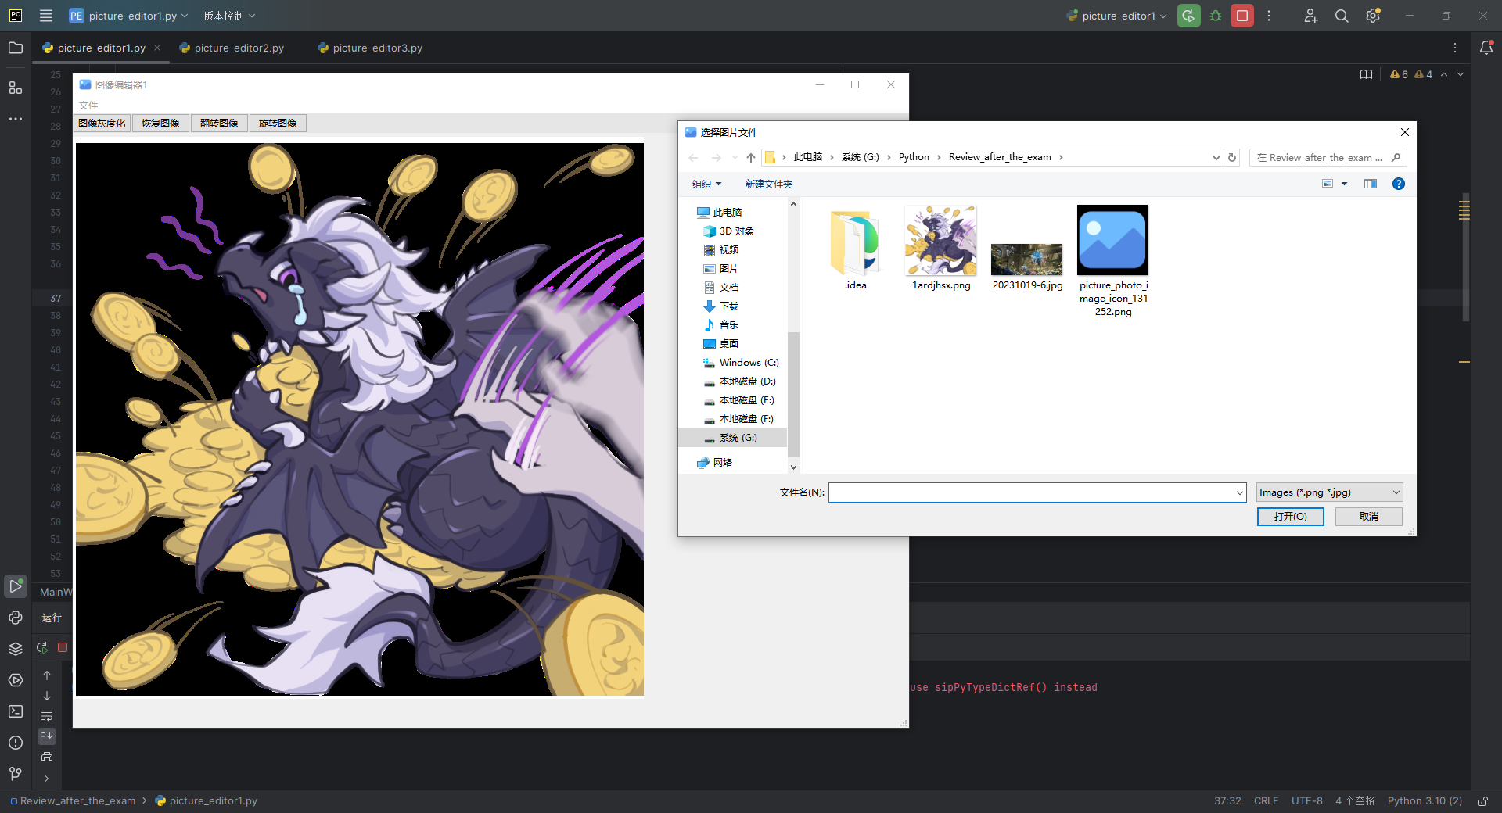Image resolution: width=1502 pixels, height=813 pixels.
Task: Open Search Everywhere magnifier icon
Action: pyautogui.click(x=1342, y=16)
